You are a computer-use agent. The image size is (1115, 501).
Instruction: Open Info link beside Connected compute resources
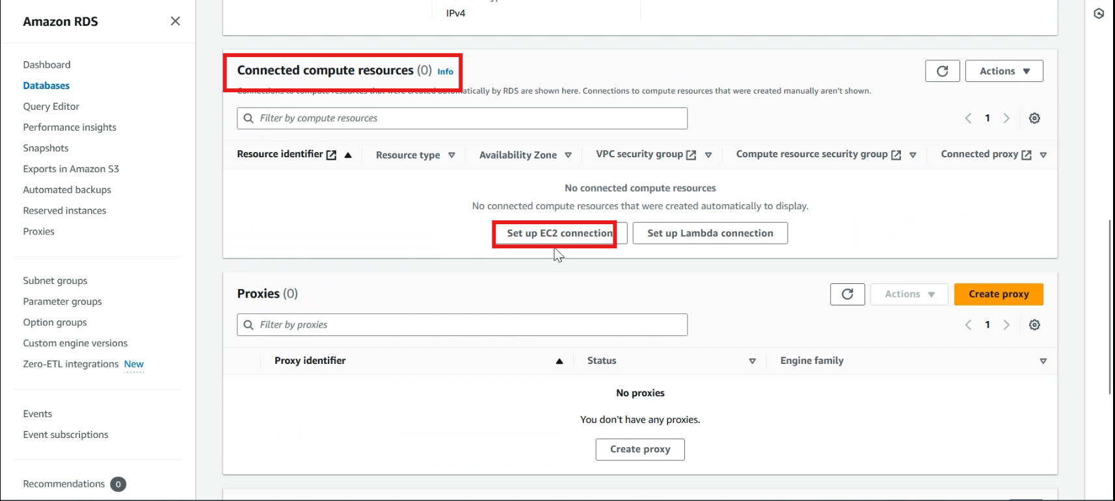tap(446, 71)
